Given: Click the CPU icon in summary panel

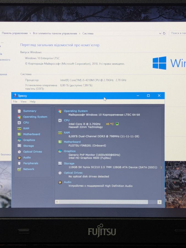Looking at the screenshot, I should pos(60,120).
